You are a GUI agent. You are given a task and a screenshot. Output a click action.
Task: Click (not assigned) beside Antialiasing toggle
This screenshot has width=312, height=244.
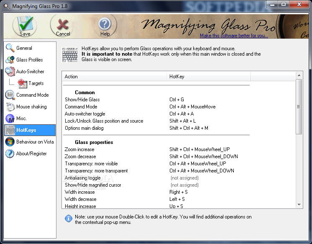[184, 178]
